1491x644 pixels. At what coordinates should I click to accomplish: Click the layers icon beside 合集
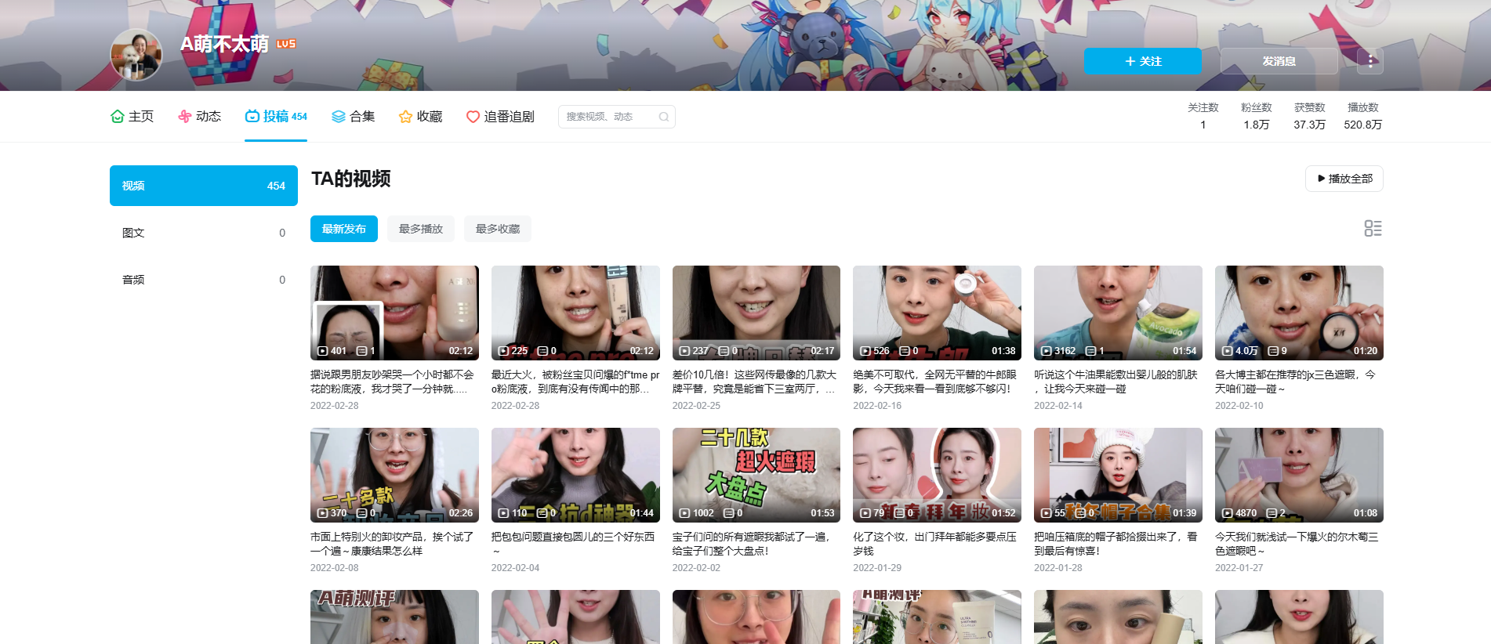coord(339,116)
